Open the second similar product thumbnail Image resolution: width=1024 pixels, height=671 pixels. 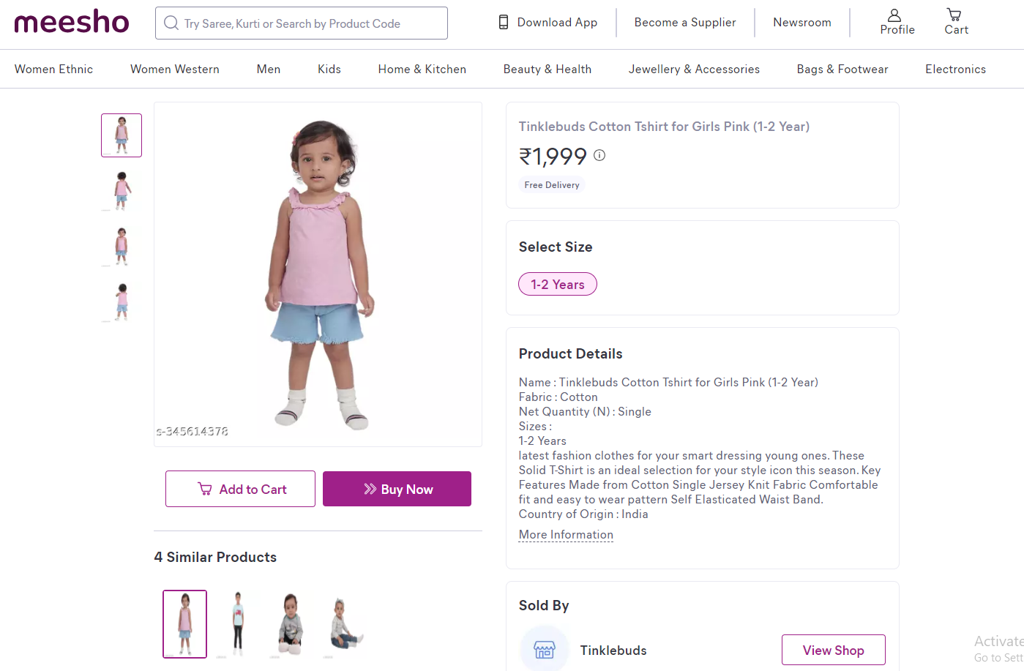[x=238, y=623]
